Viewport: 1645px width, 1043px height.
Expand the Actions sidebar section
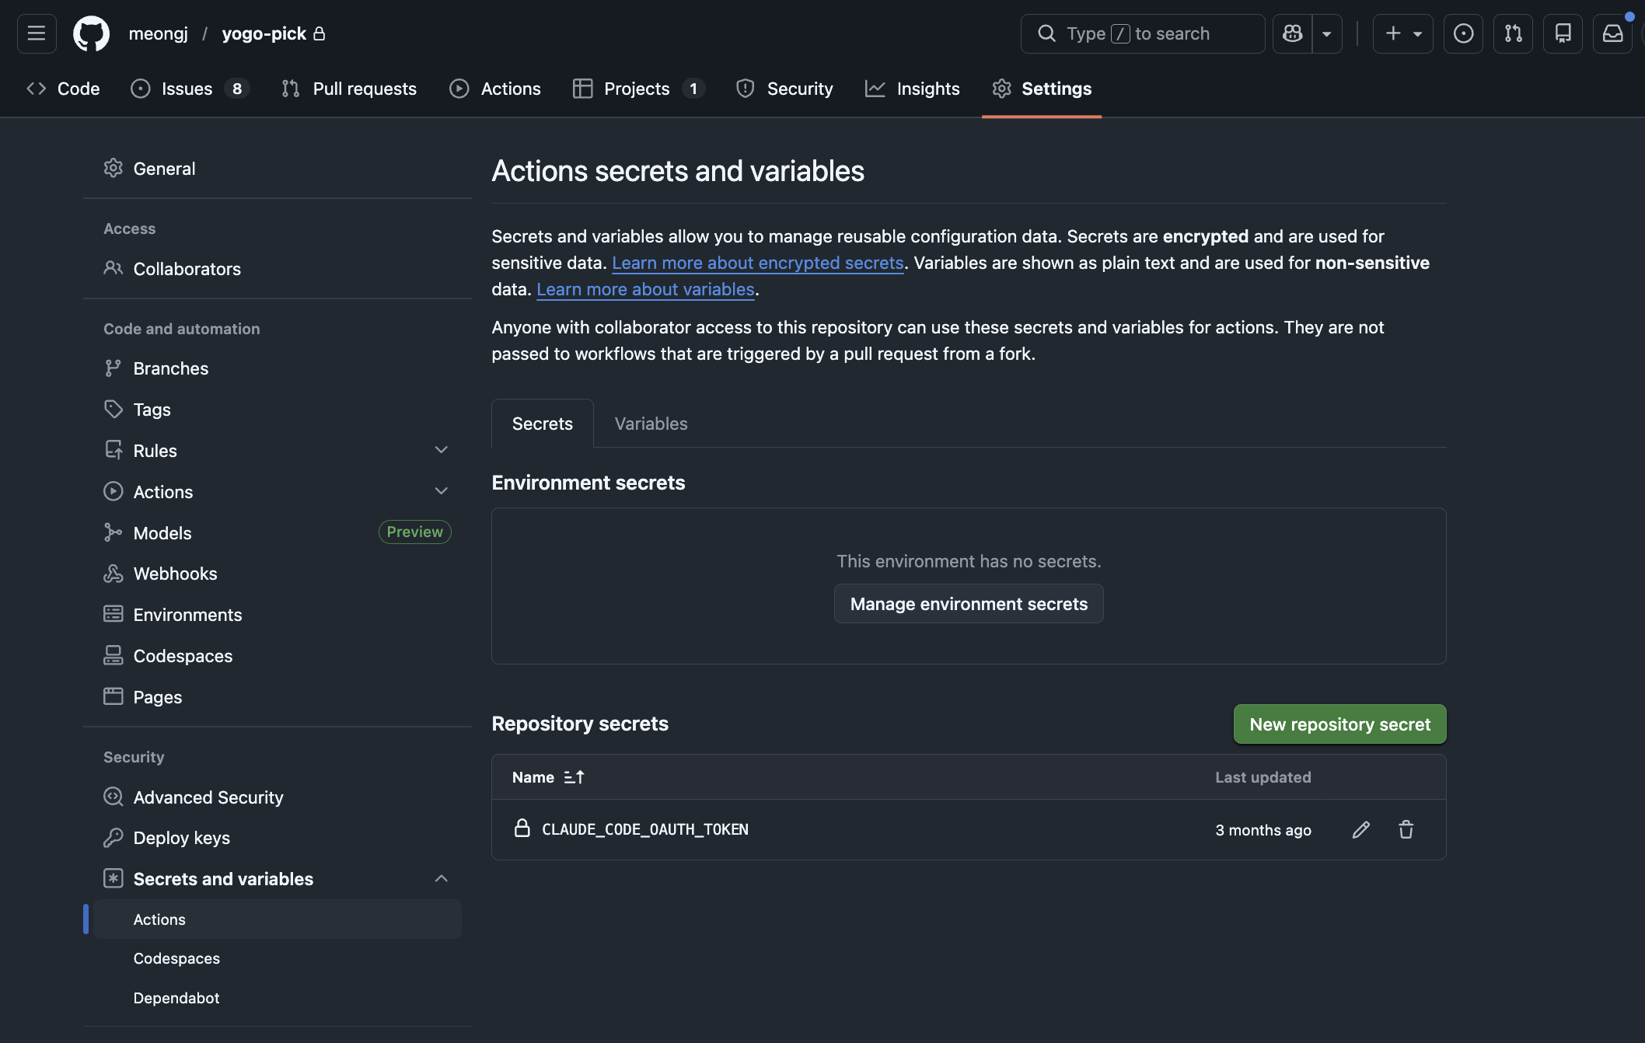click(441, 491)
